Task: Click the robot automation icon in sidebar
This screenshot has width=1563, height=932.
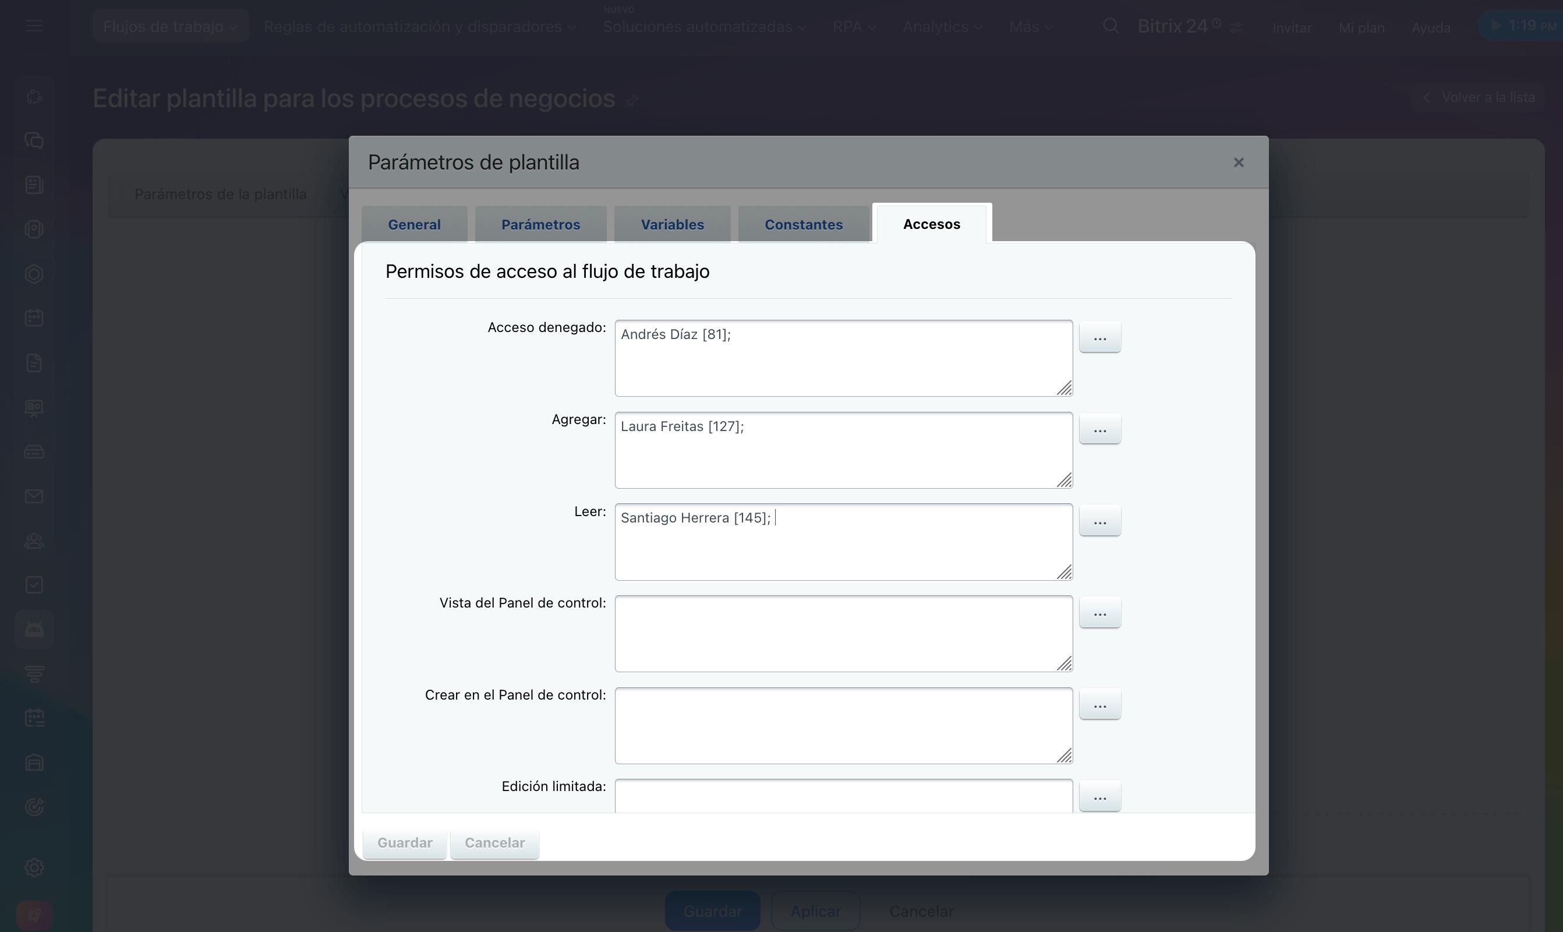Action: (34, 629)
